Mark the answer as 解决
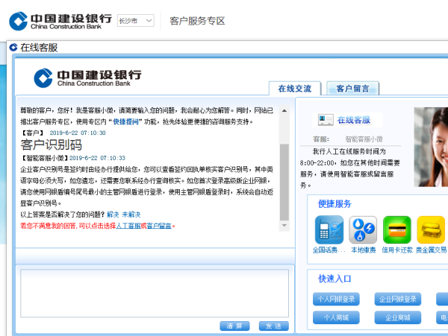The height and width of the screenshot is (336, 448). 113,215
